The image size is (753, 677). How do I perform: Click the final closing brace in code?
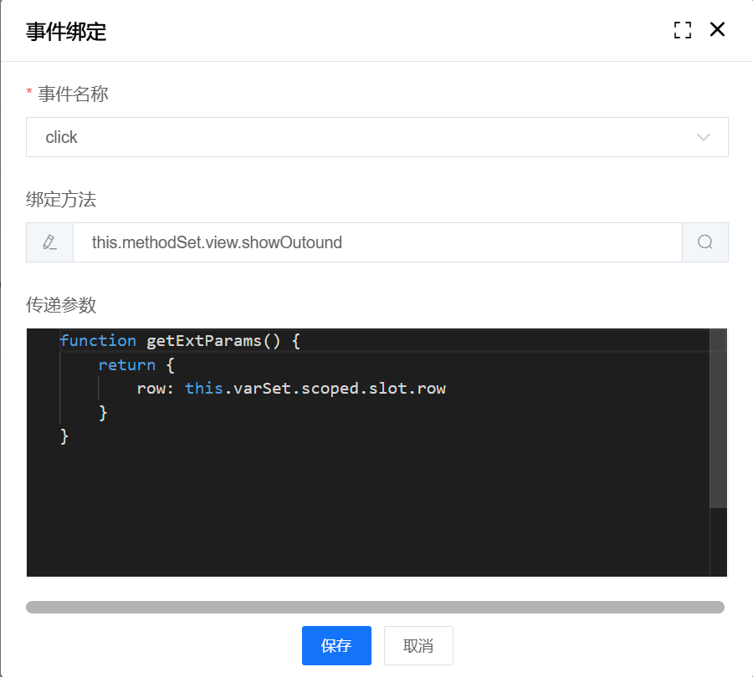coord(64,436)
